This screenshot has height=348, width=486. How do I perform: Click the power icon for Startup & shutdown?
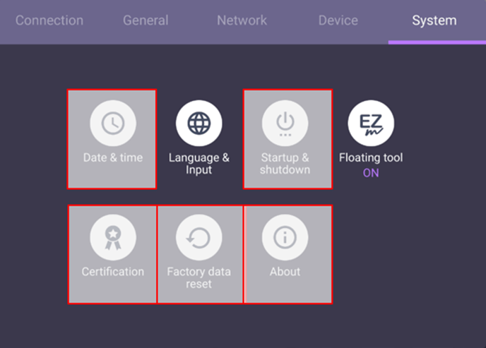(285, 124)
